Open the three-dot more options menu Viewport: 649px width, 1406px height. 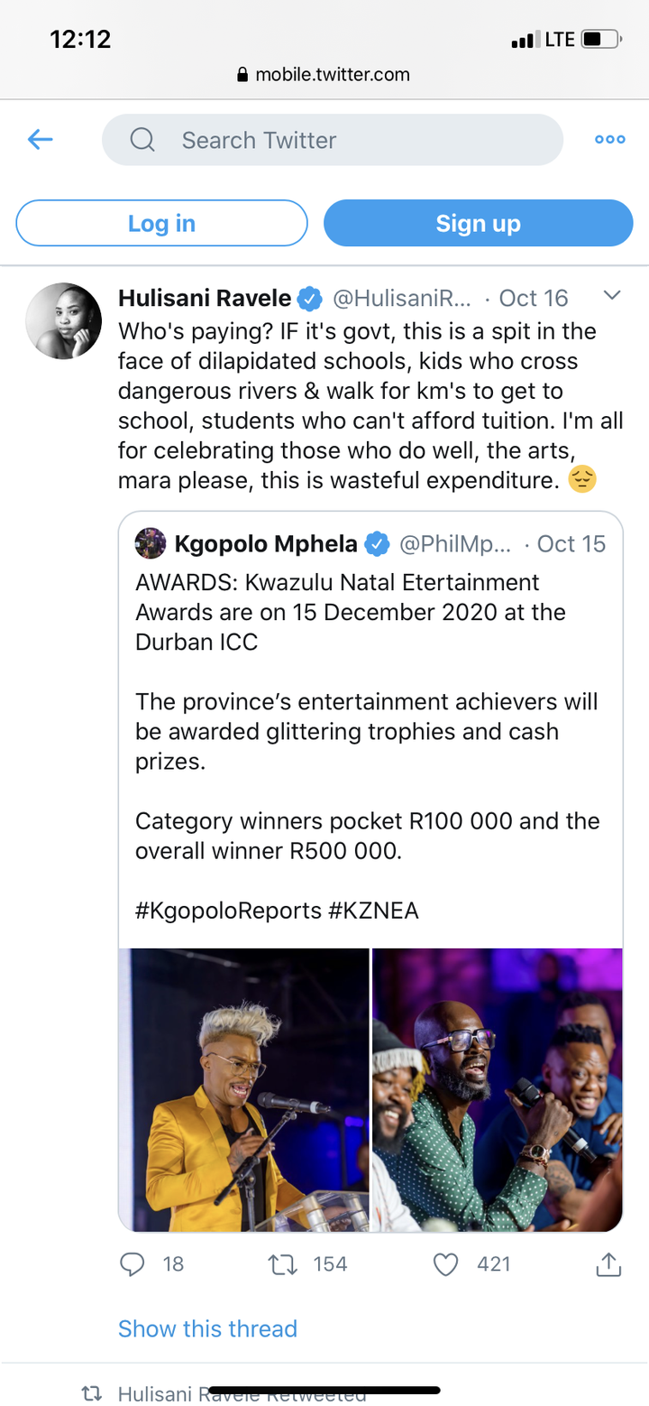click(609, 140)
